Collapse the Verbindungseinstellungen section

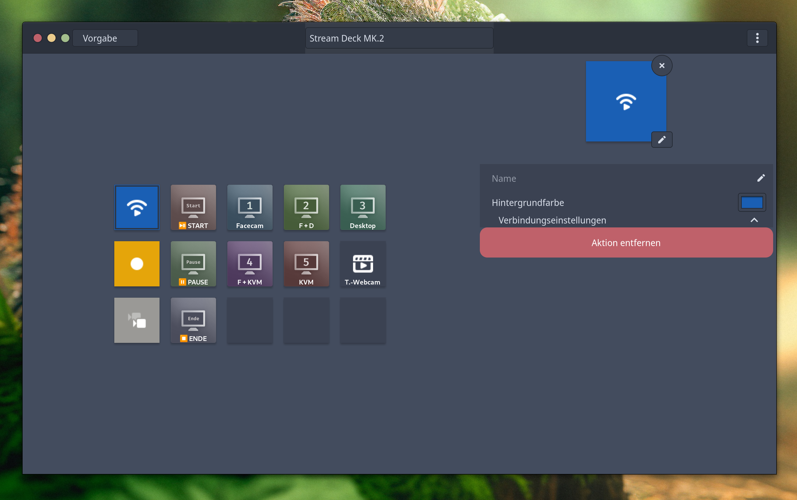click(x=754, y=220)
